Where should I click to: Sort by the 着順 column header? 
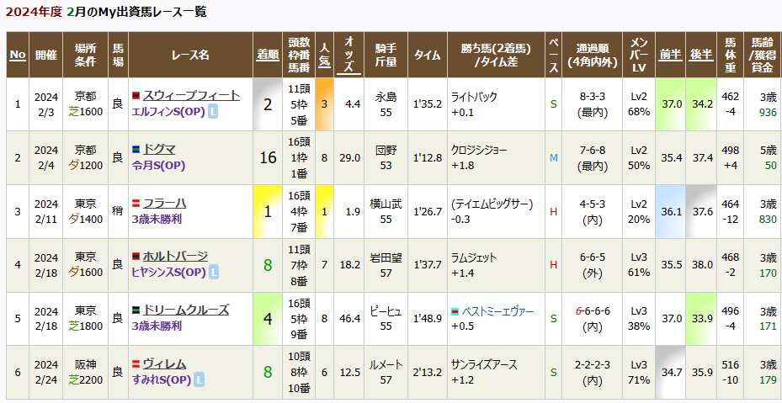point(268,56)
